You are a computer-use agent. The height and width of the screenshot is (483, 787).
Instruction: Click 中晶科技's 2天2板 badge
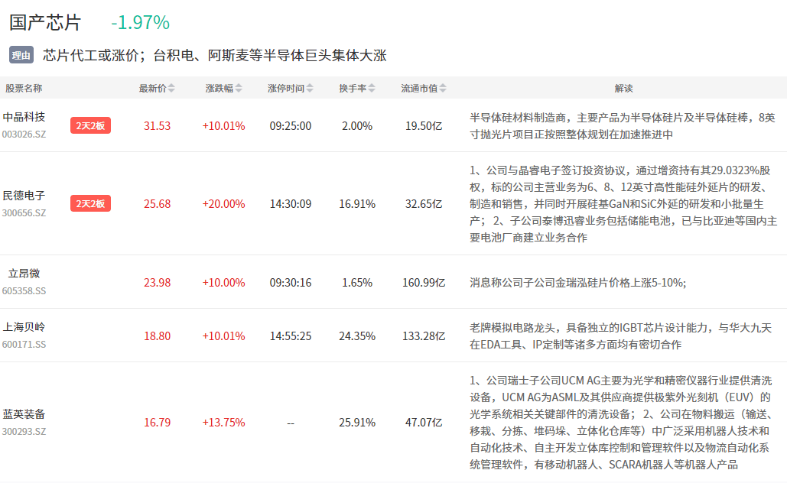click(x=90, y=125)
